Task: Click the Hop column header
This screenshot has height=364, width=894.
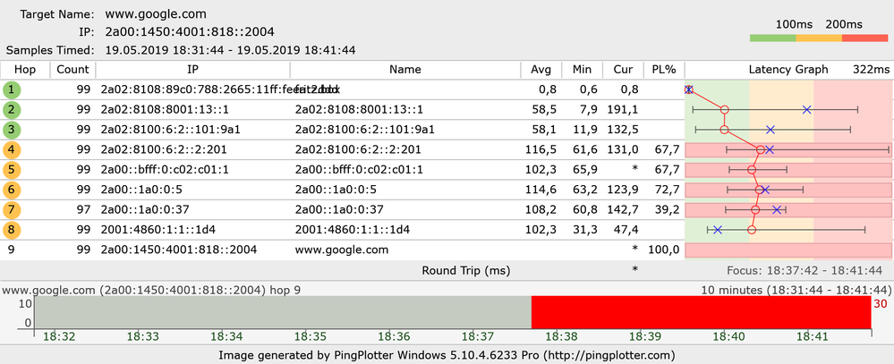Action: point(25,70)
